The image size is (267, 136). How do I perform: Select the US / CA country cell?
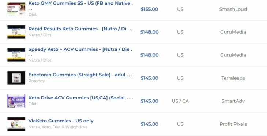(180, 101)
